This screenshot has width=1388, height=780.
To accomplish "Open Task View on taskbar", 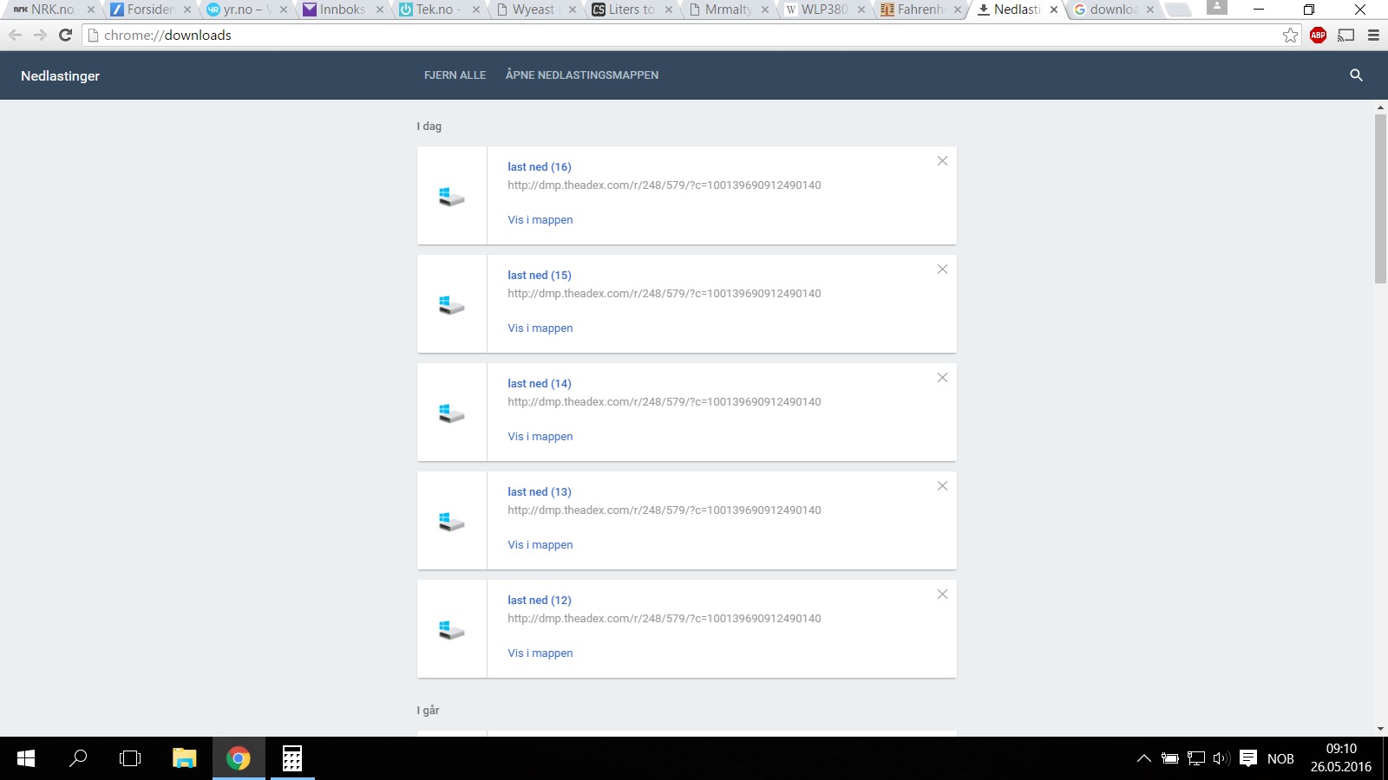I will coord(130,758).
